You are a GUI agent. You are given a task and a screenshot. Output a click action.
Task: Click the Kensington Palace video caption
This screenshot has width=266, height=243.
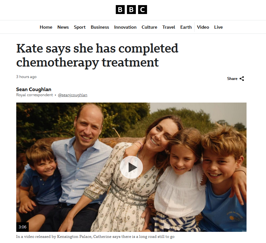pyautogui.click(x=95, y=237)
